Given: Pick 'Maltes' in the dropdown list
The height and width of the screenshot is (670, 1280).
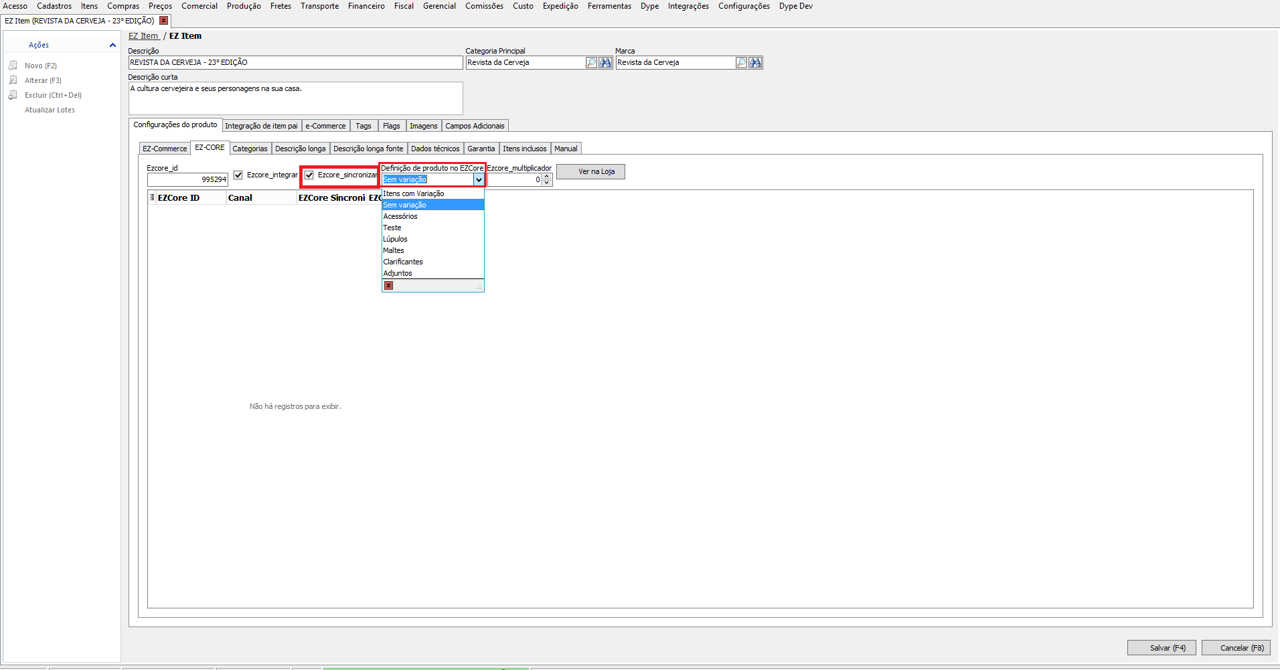Looking at the screenshot, I should [432, 250].
